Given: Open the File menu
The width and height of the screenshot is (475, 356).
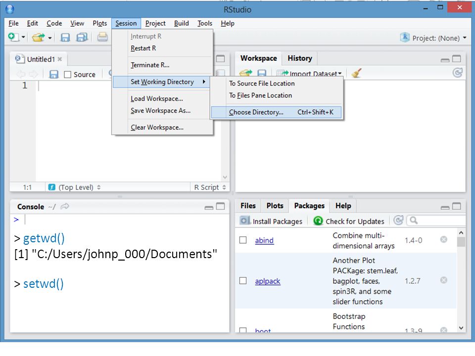Looking at the screenshot, I should tap(14, 23).
